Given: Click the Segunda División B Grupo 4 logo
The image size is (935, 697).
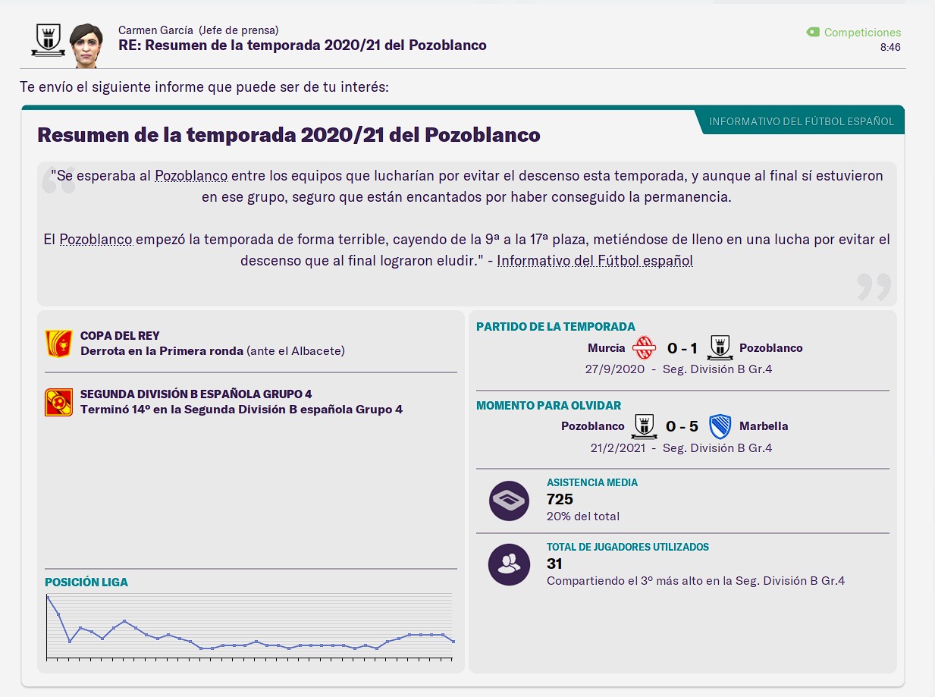Looking at the screenshot, I should (58, 402).
